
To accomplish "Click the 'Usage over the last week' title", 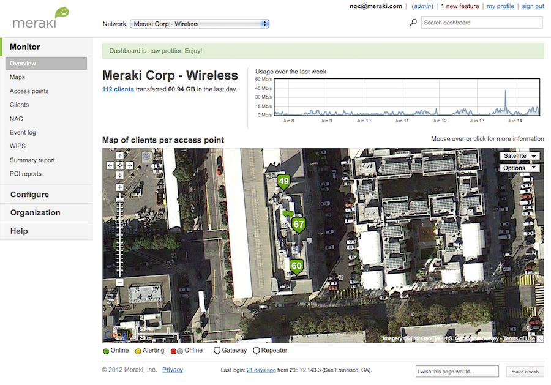I will point(291,72).
